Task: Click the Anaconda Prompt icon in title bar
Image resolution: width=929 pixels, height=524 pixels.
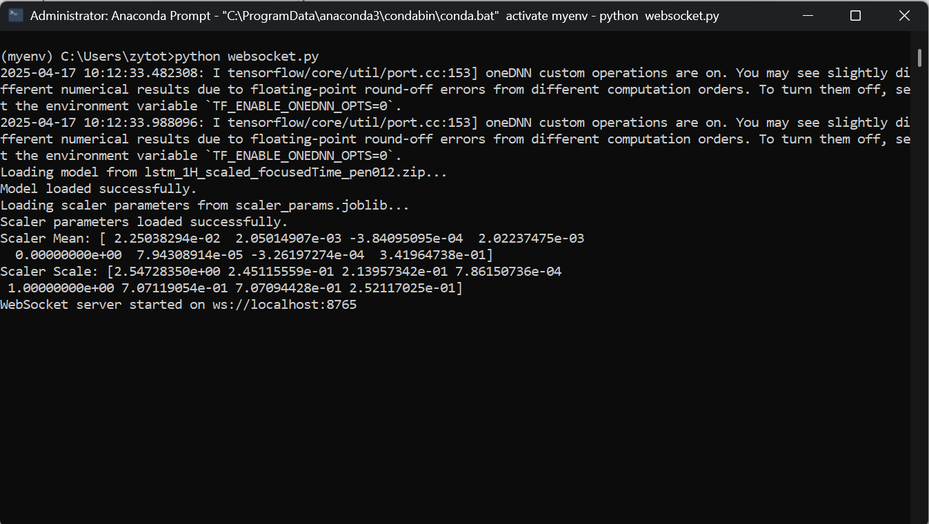Action: (x=15, y=15)
